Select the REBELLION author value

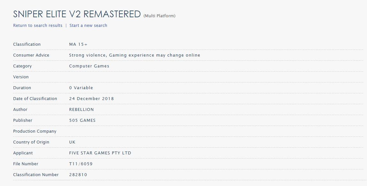82,110
